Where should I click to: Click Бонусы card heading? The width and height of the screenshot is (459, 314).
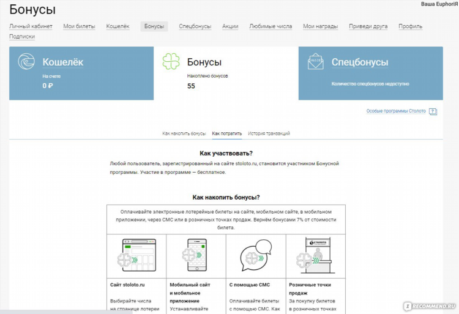(x=204, y=62)
